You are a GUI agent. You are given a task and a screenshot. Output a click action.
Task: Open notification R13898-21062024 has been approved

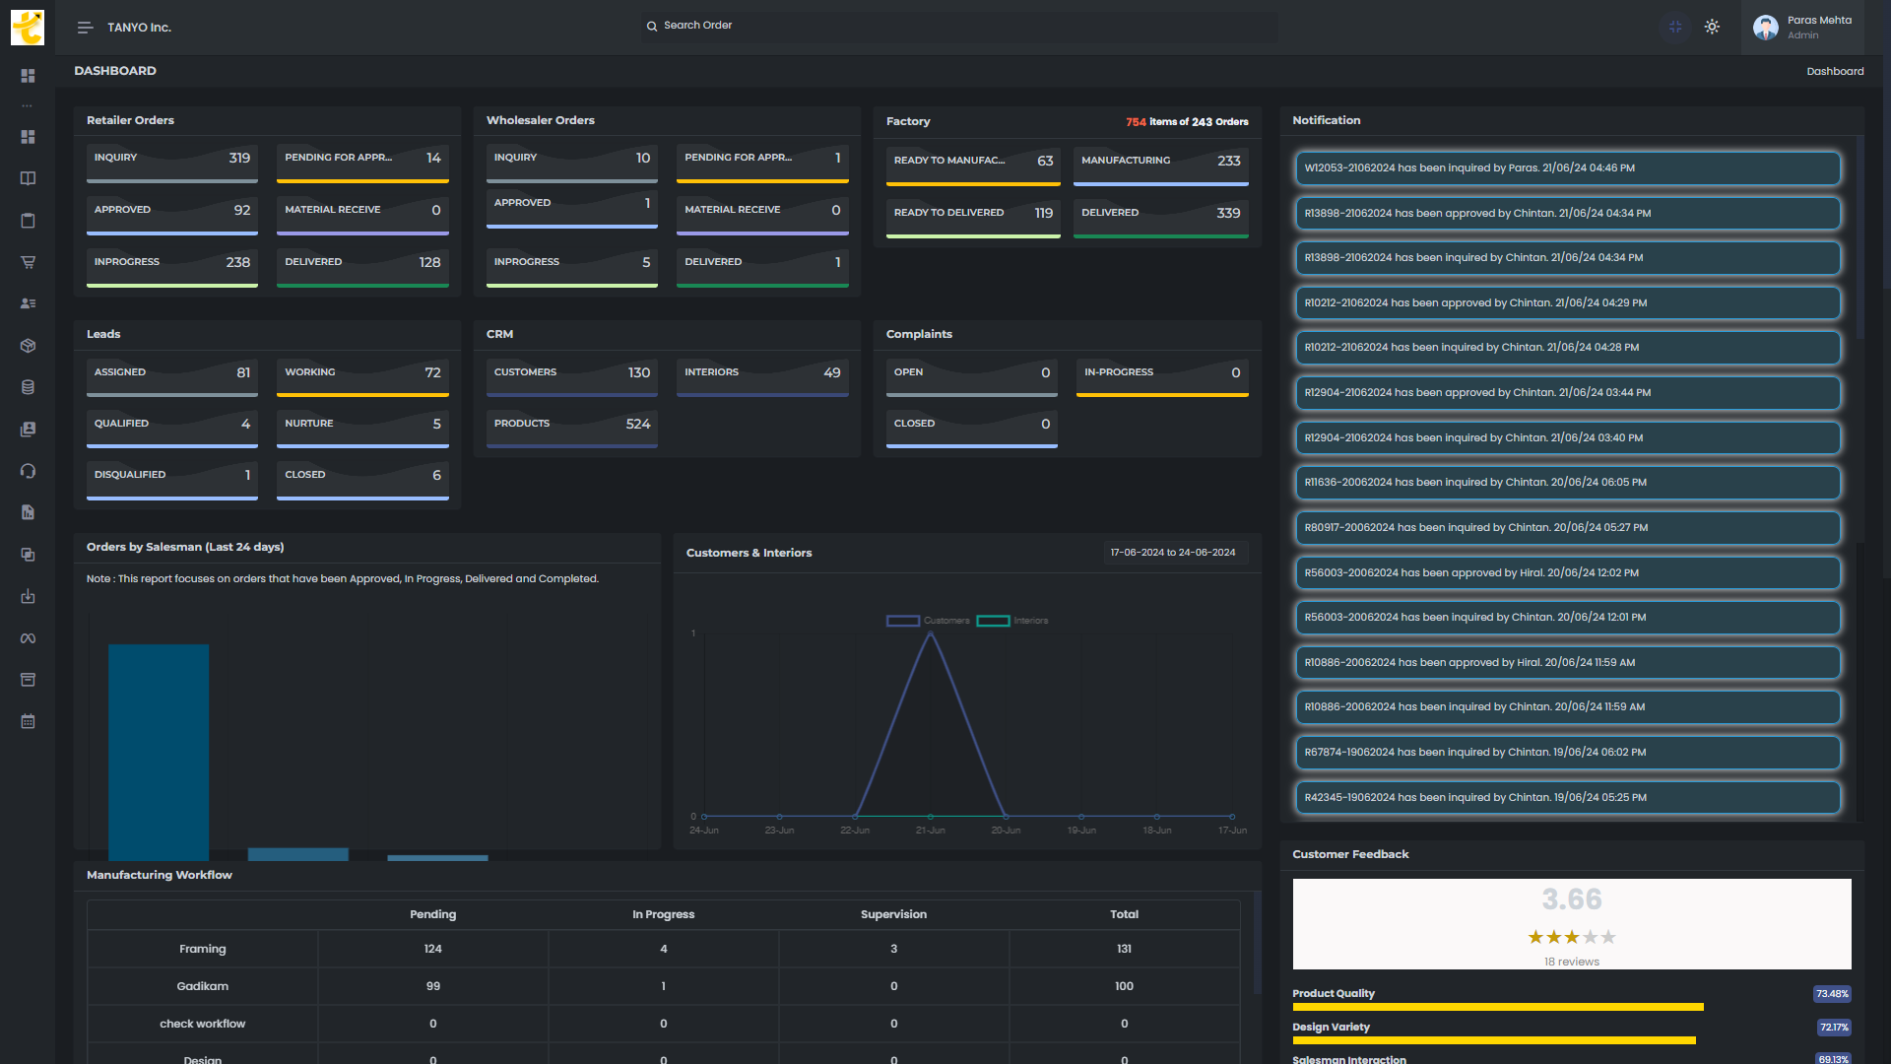1568,213
